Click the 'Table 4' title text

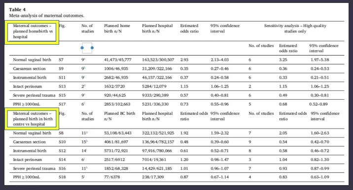point(17,10)
